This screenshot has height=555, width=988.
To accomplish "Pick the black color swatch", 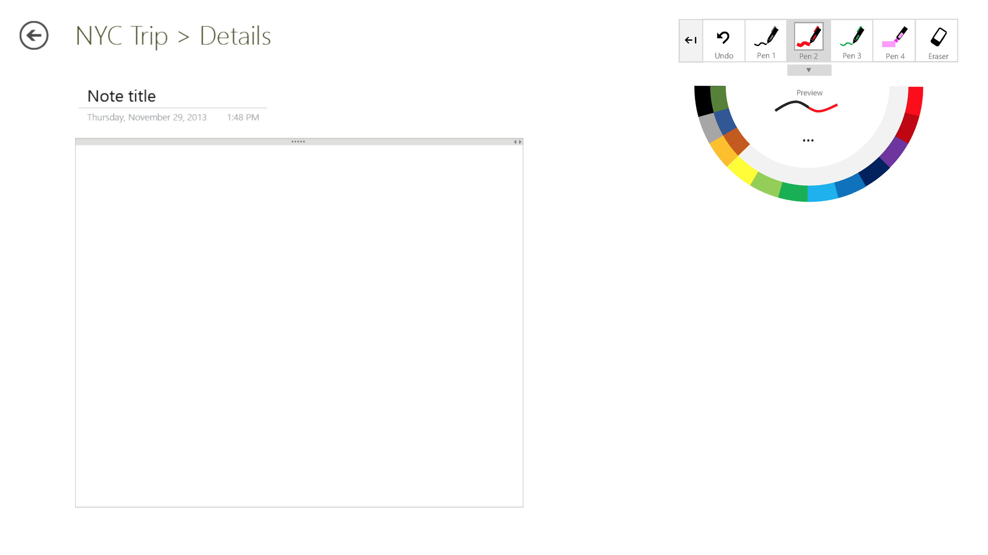I will (x=703, y=101).
